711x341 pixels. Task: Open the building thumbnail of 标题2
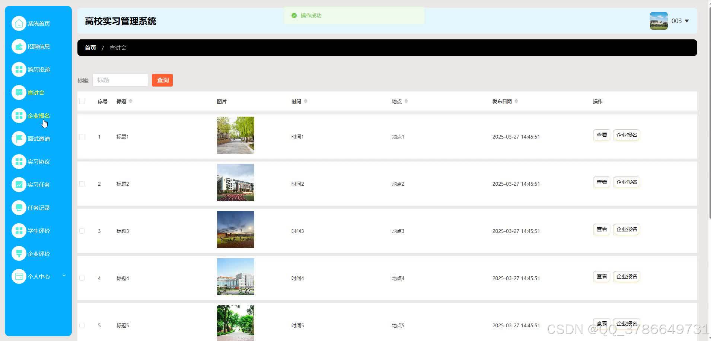point(236,182)
